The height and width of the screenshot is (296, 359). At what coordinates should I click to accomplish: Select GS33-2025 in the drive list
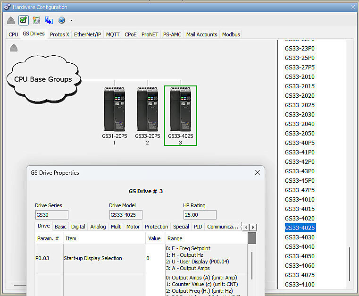300,105
